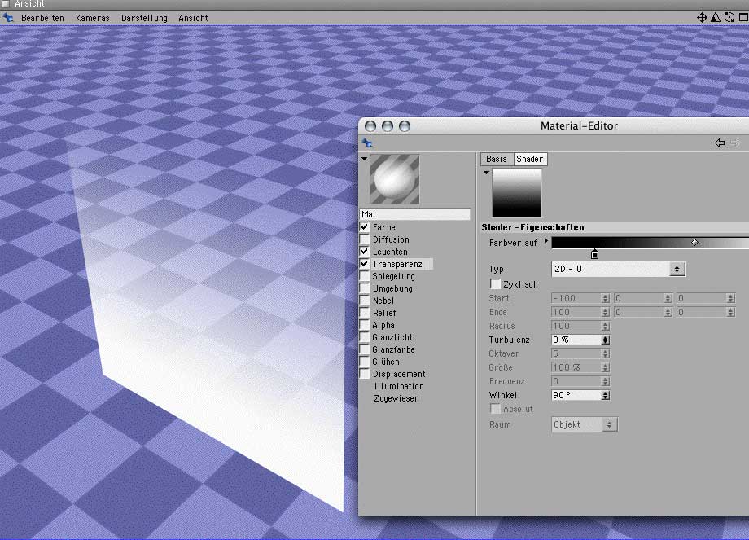Screen dimensions: 749x540
Task: Open the Raum dropdown showing Objekt
Action: tap(585, 424)
